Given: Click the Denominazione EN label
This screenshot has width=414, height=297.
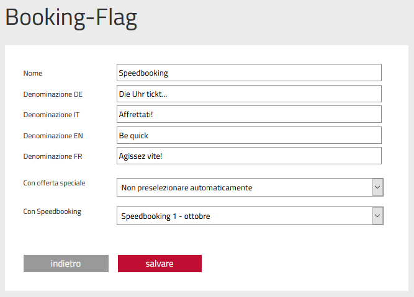Looking at the screenshot, I should pos(53,136).
